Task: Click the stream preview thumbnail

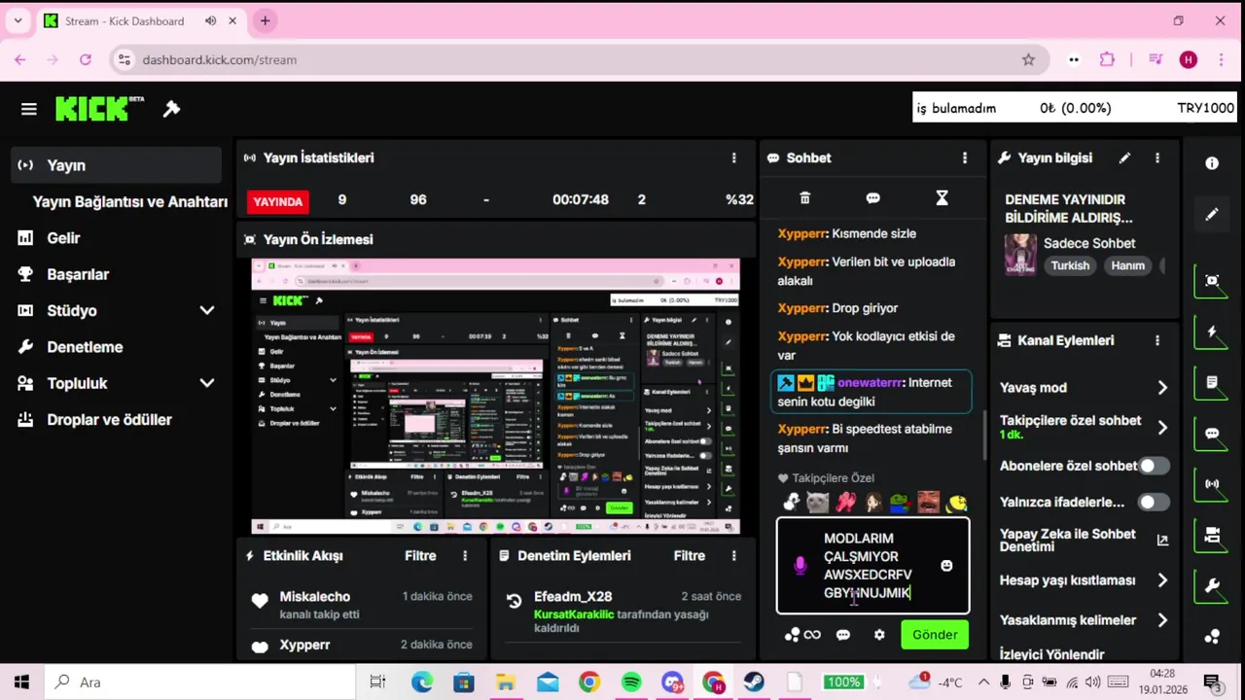Action: [x=495, y=397]
